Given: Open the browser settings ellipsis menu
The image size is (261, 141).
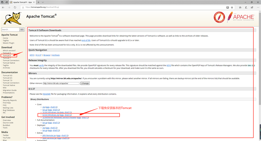Looking at the screenshot, I should pos(258,7).
